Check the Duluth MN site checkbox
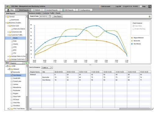 point(12,78)
